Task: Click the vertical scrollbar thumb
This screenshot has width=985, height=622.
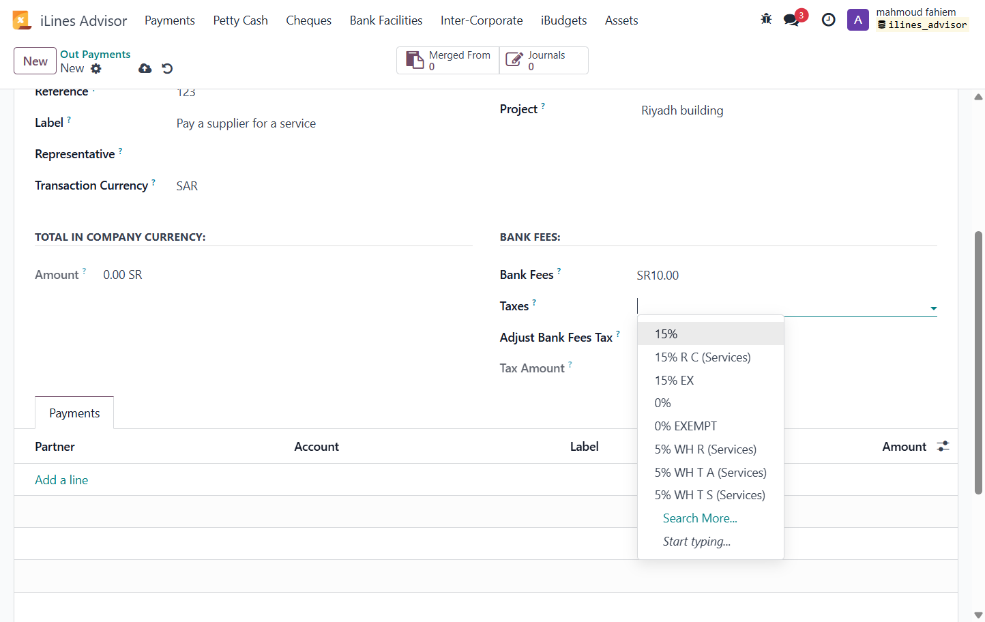Action: click(x=978, y=363)
